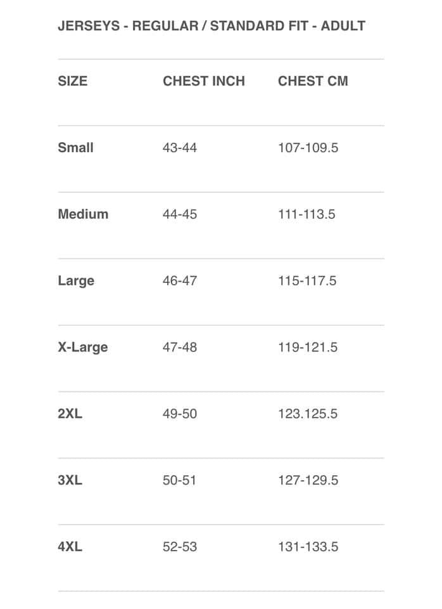This screenshot has width=442, height=609.
Task: Click the Medium size row label
Action: pos(83,214)
